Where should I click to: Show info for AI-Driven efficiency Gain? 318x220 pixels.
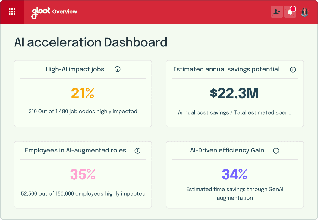(276, 151)
